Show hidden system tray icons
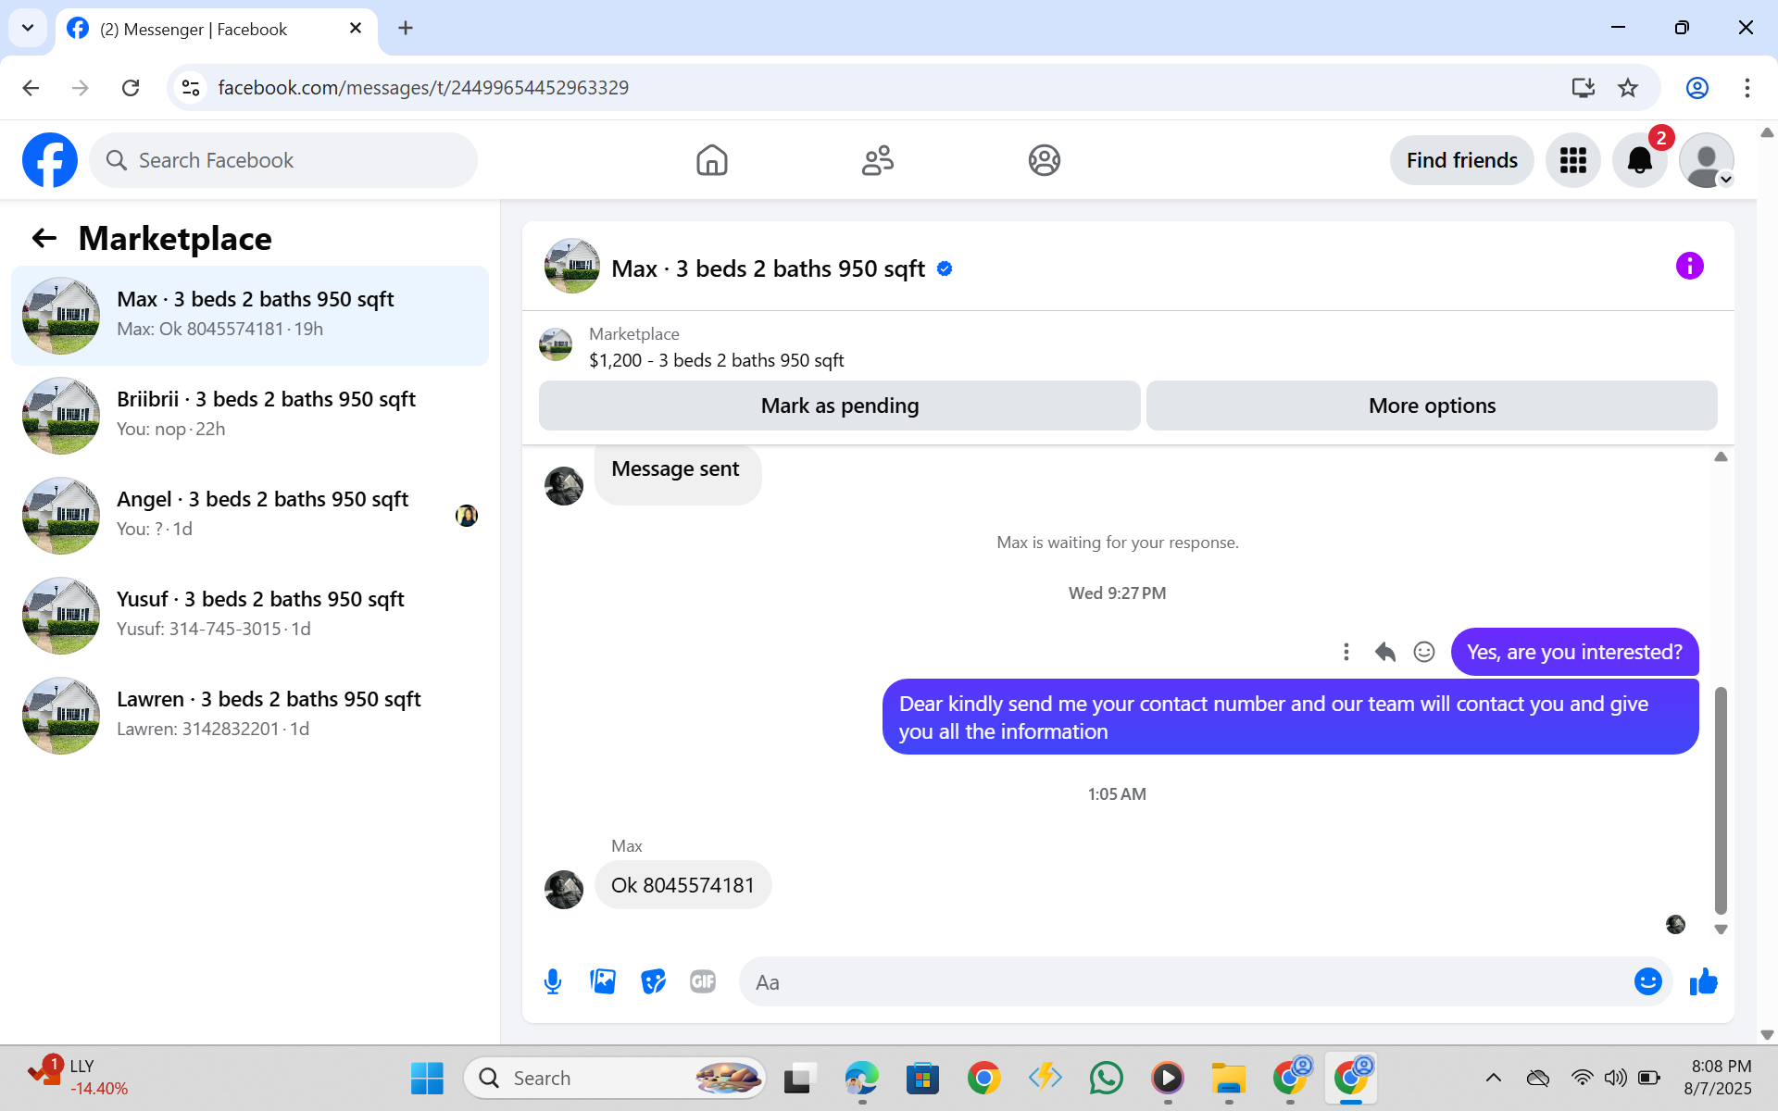Viewport: 1778px width, 1111px height. click(1493, 1078)
